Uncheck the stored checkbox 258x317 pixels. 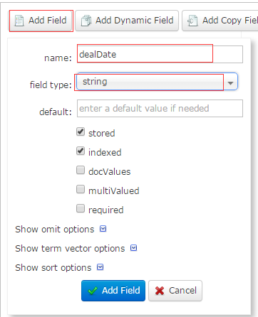click(x=81, y=131)
